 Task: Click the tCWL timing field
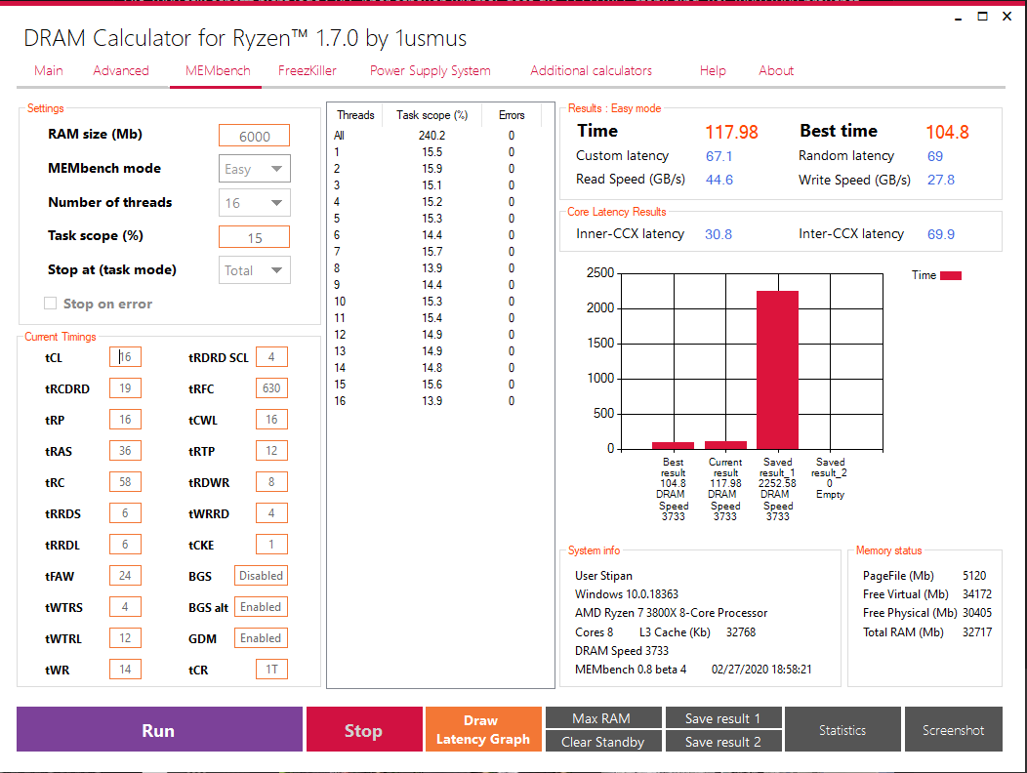[x=271, y=420]
